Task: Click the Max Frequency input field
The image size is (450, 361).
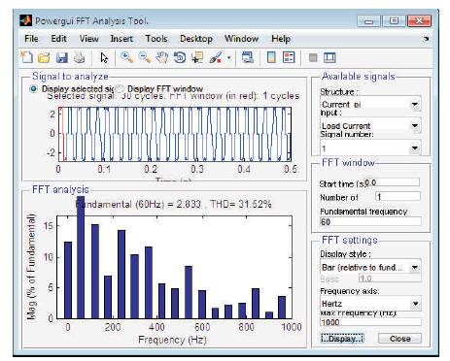Action: coord(370,322)
